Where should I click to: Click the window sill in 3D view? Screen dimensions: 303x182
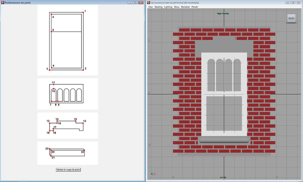tap(224, 140)
